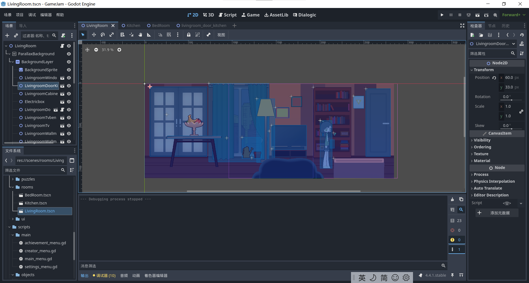
Task: Open the Forward+ renderer dropdown
Action: [514, 15]
